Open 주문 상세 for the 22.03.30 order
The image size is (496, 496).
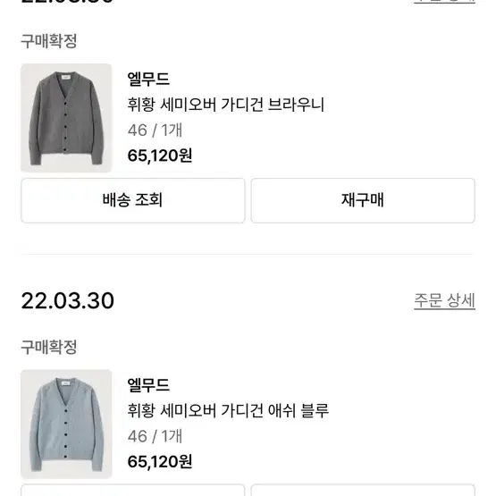[444, 300]
